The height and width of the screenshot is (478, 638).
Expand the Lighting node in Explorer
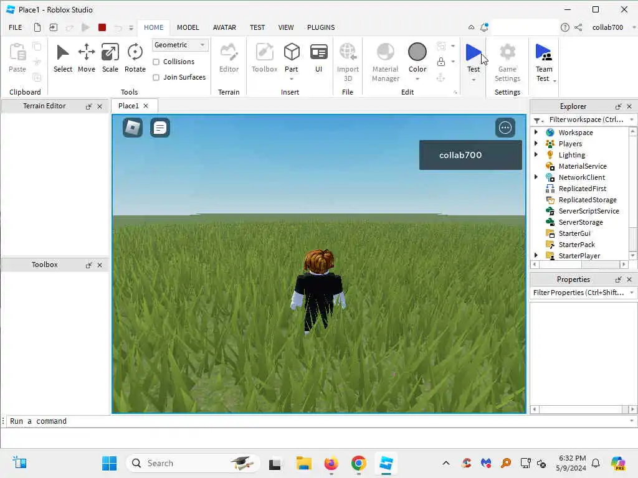[536, 154]
